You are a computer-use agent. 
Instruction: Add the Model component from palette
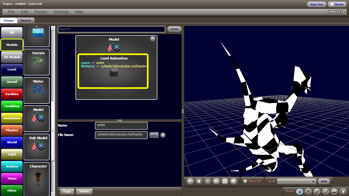(37, 119)
